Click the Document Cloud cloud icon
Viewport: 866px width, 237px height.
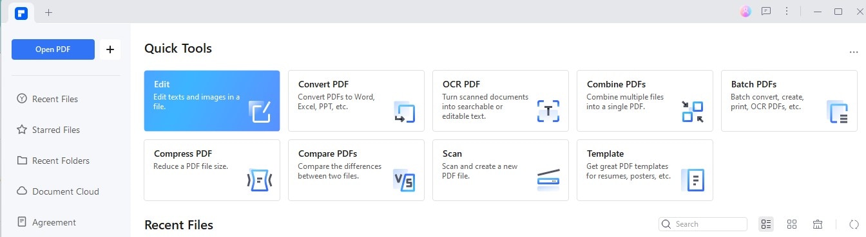click(22, 191)
